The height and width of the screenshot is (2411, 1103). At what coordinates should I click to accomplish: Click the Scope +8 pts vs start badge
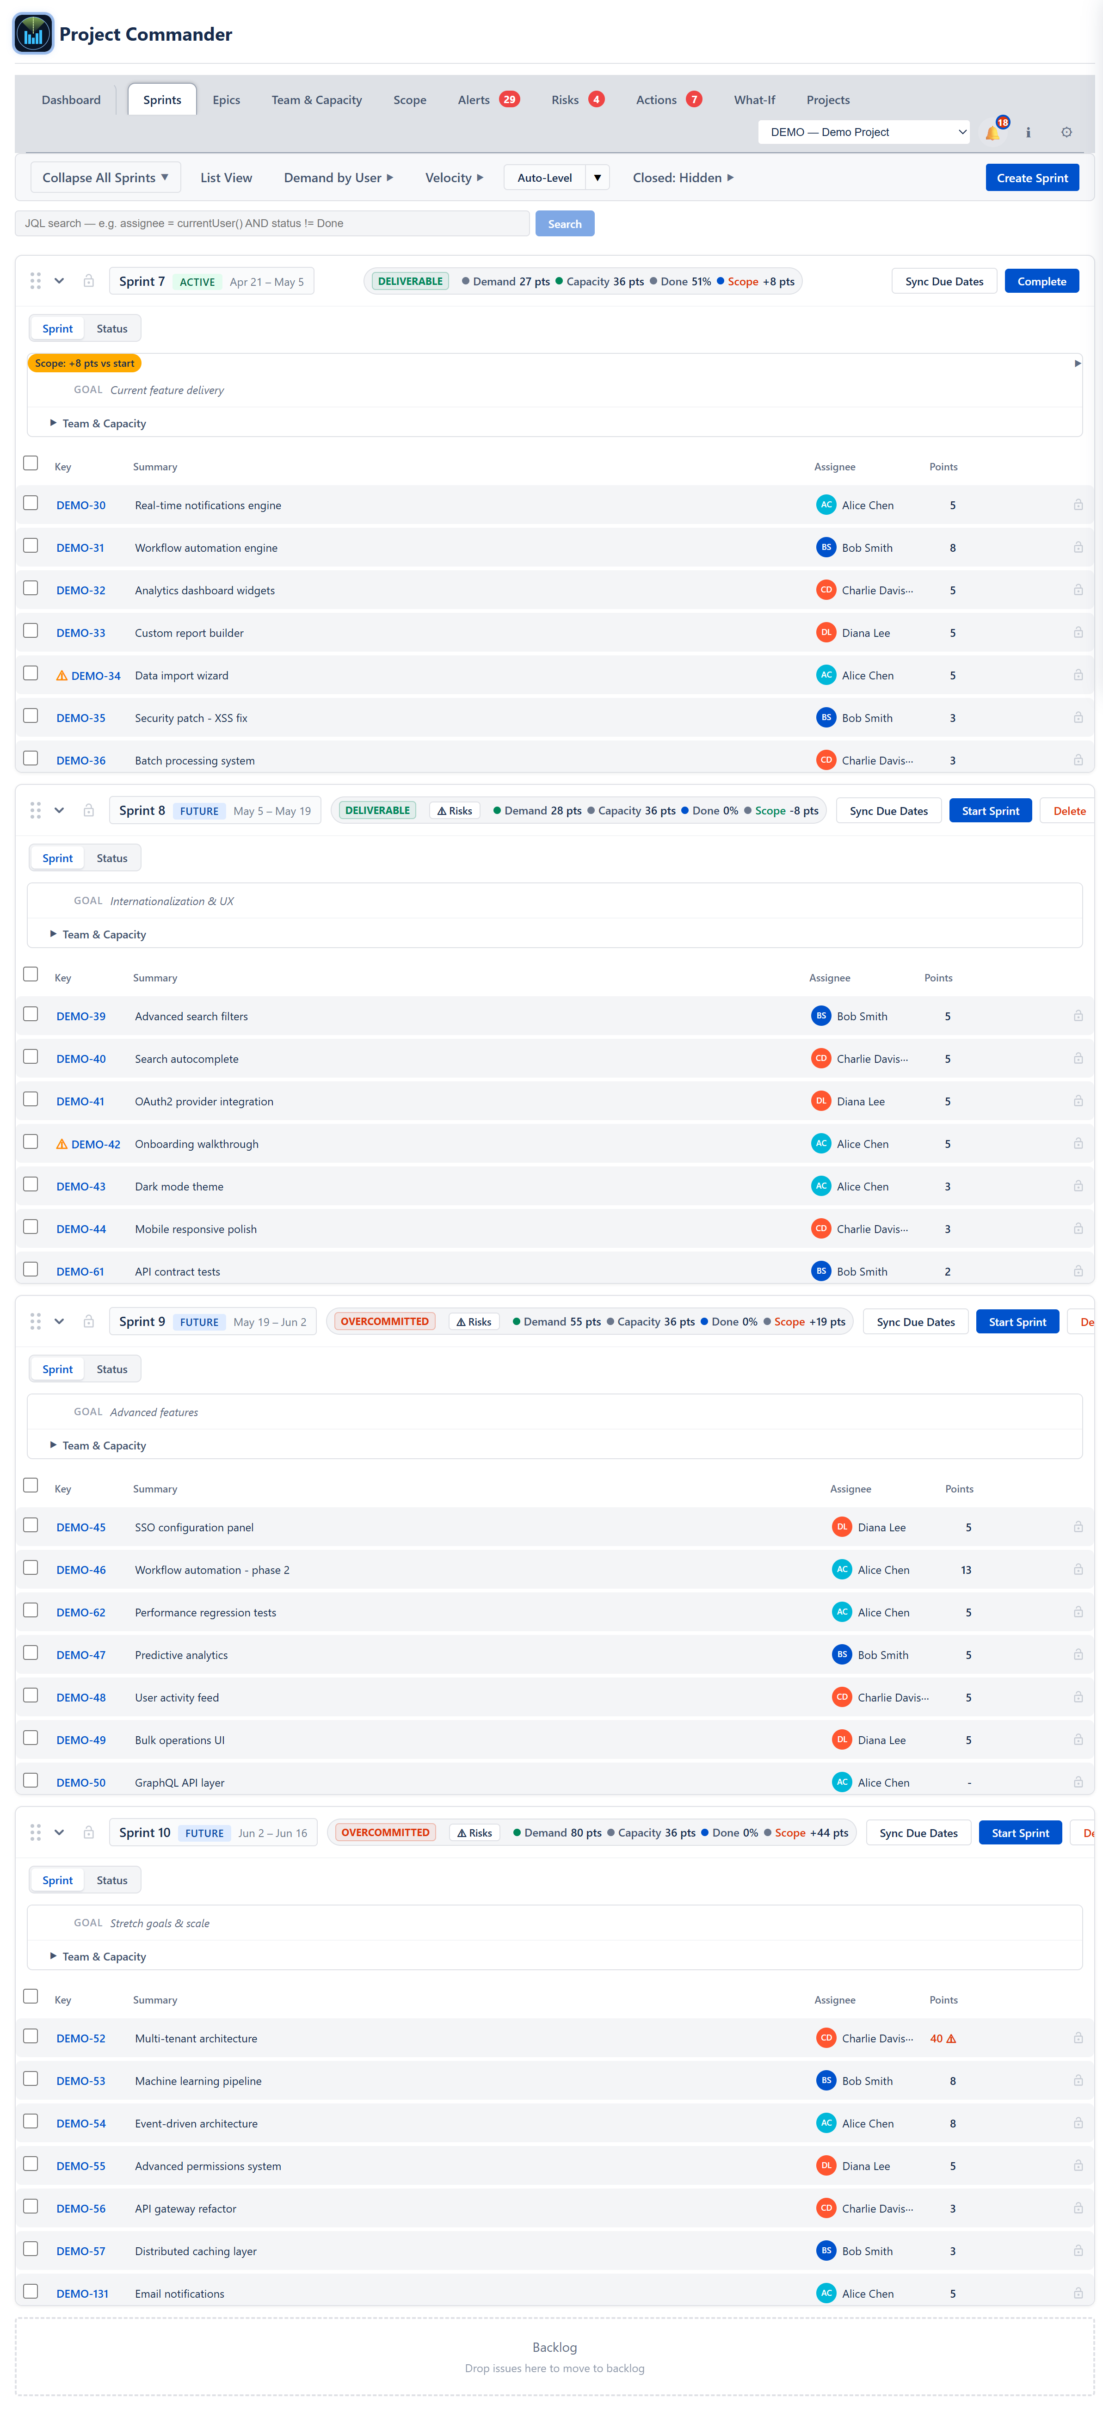coord(84,363)
